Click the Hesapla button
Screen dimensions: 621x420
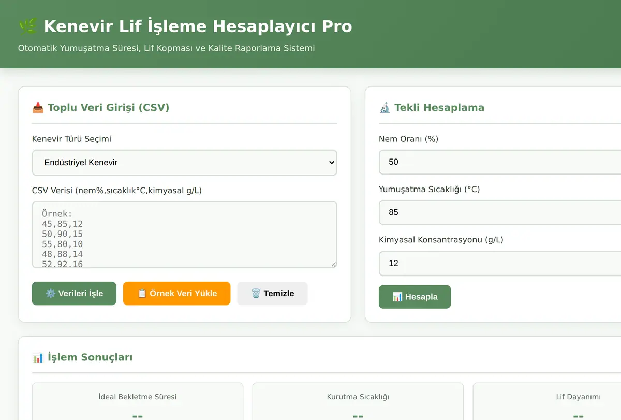pyautogui.click(x=415, y=297)
